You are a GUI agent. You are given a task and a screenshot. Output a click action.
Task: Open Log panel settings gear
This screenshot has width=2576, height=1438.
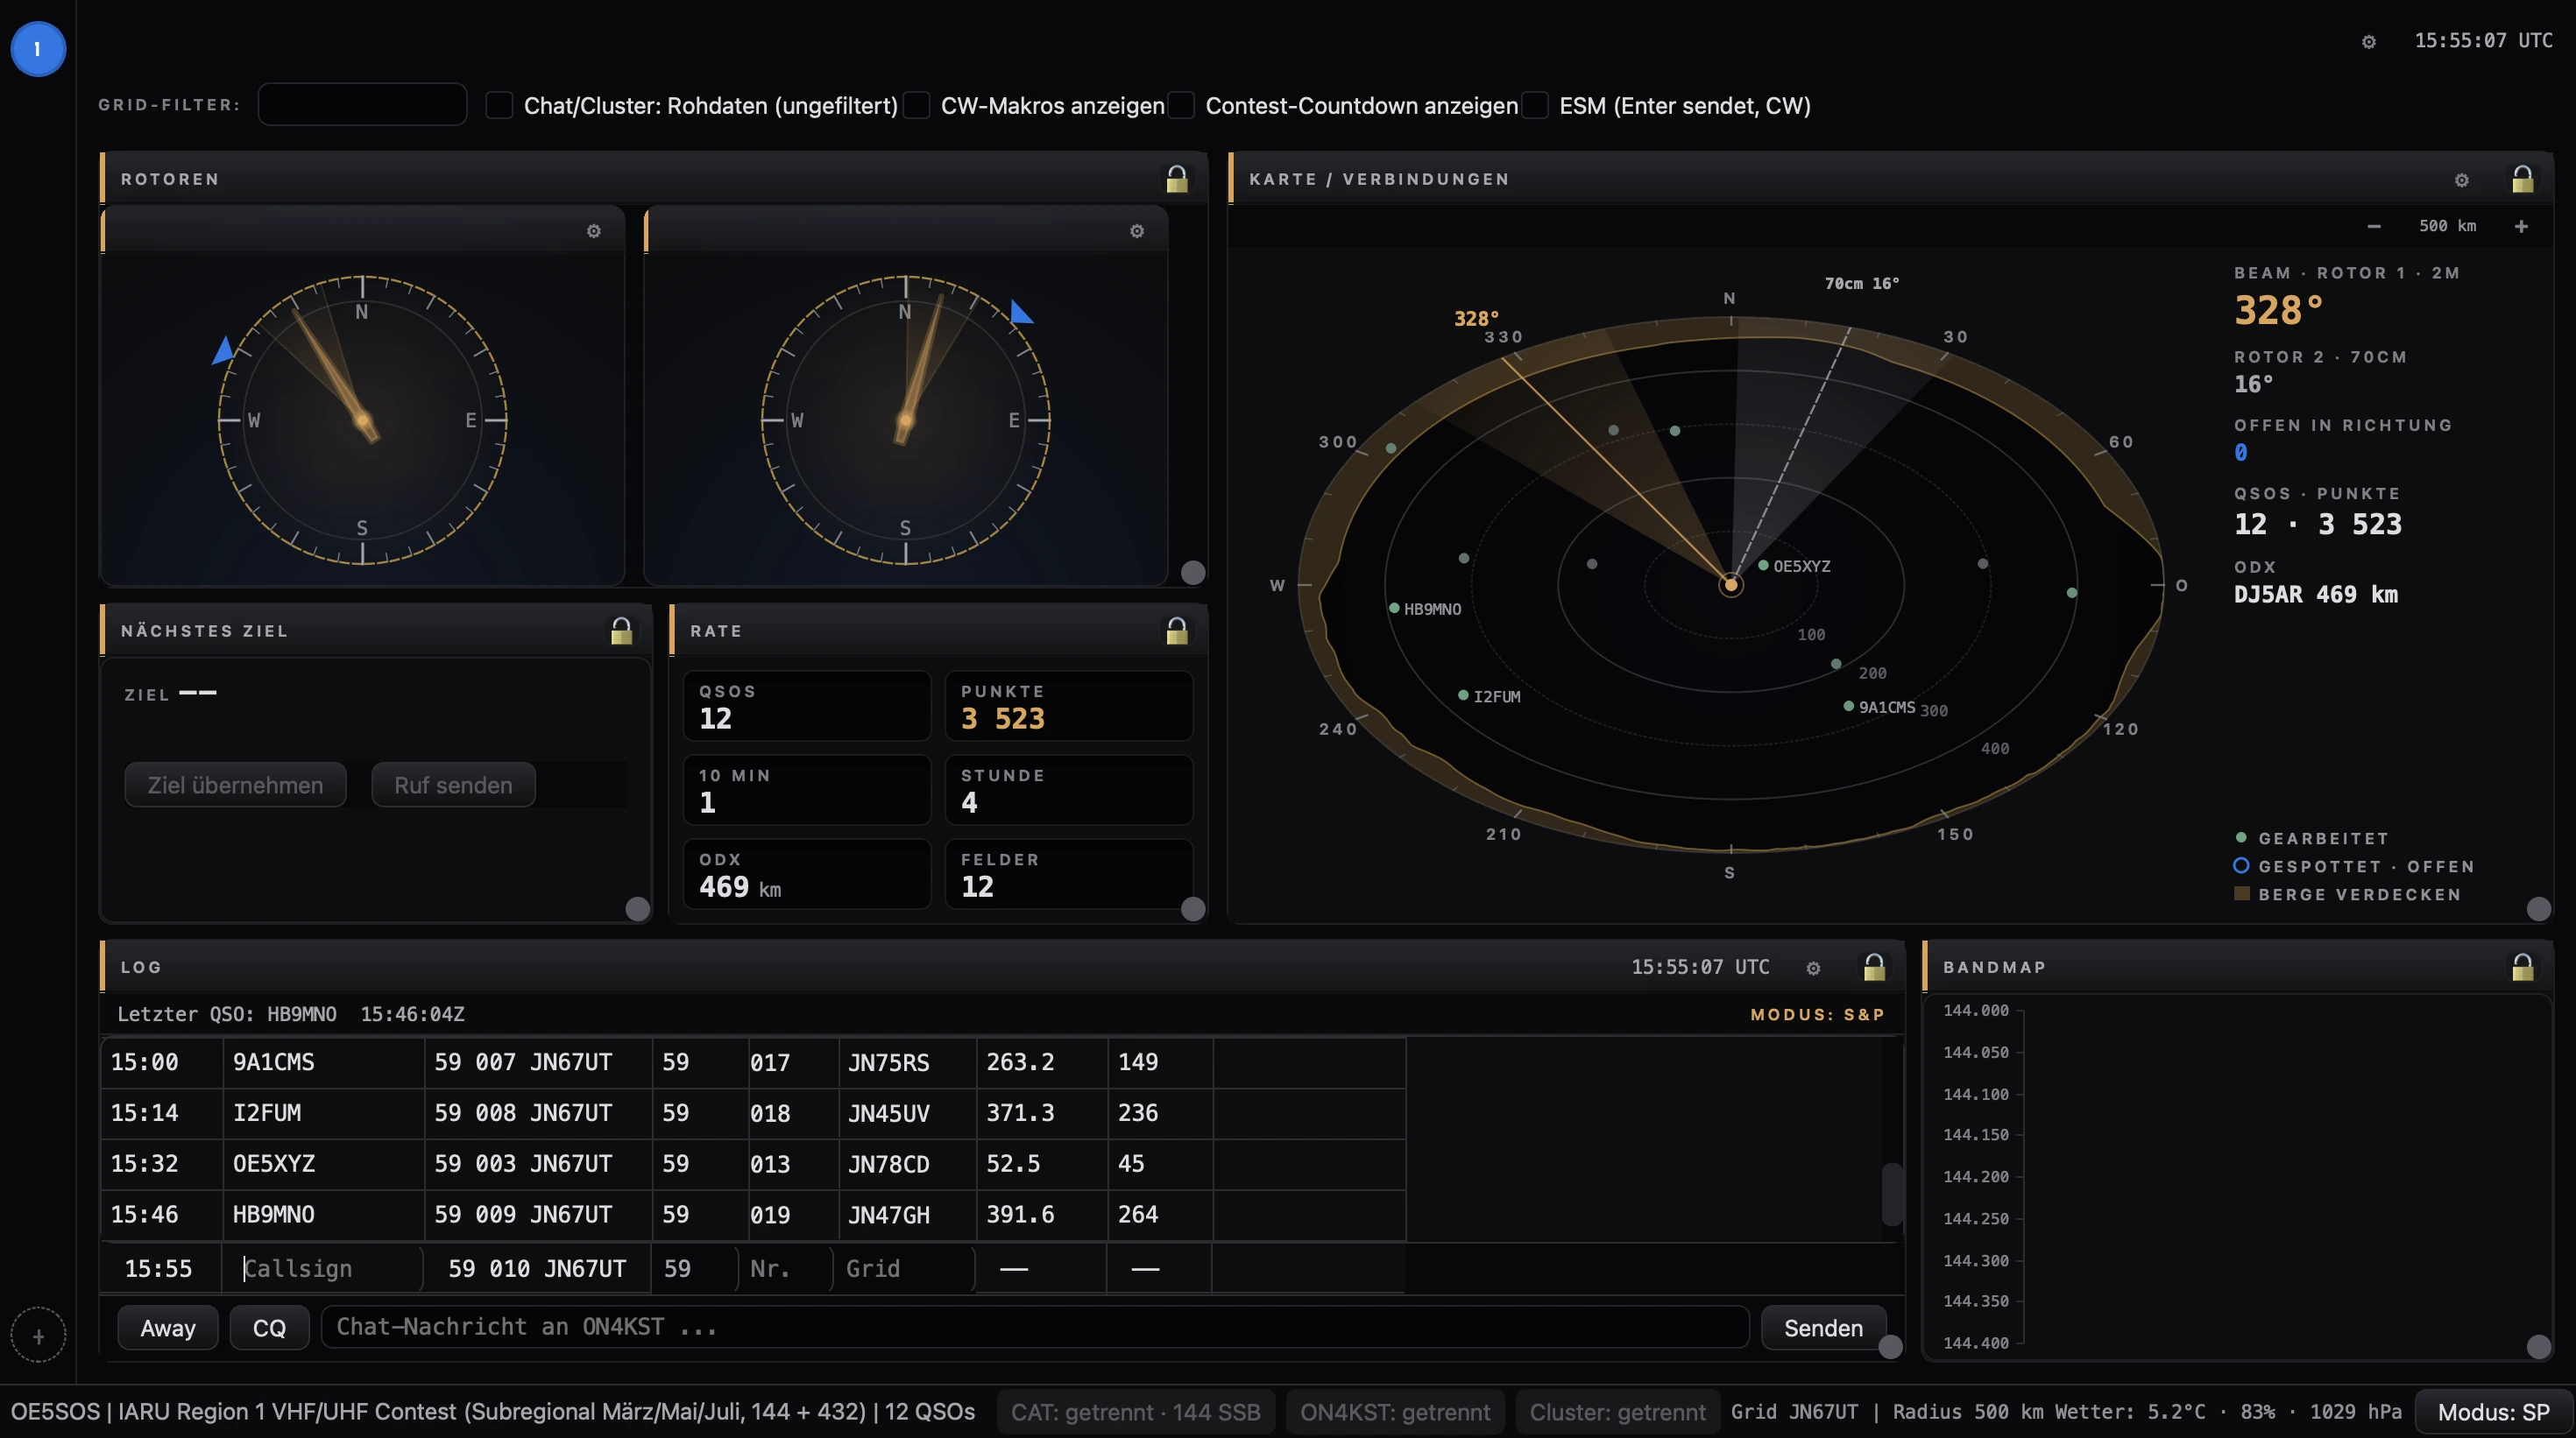(x=1813, y=968)
